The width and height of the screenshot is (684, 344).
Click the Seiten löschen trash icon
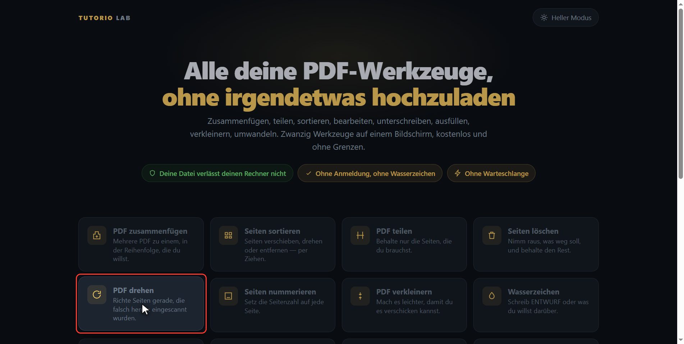(492, 236)
